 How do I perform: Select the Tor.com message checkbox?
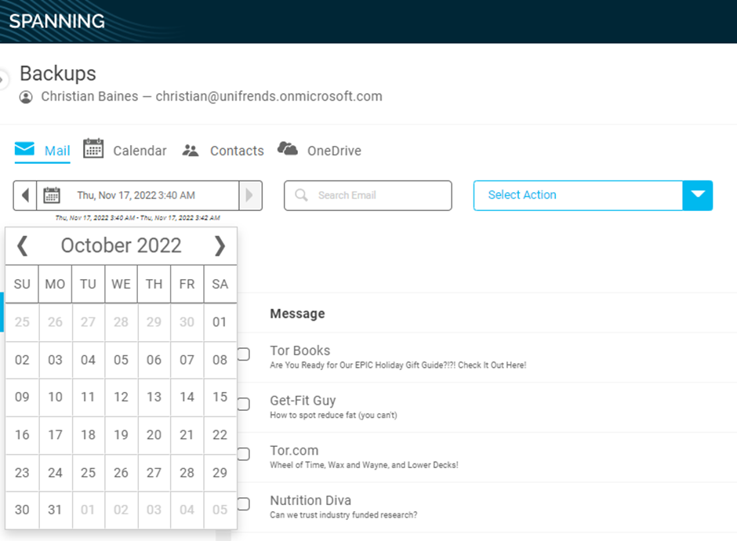point(243,454)
